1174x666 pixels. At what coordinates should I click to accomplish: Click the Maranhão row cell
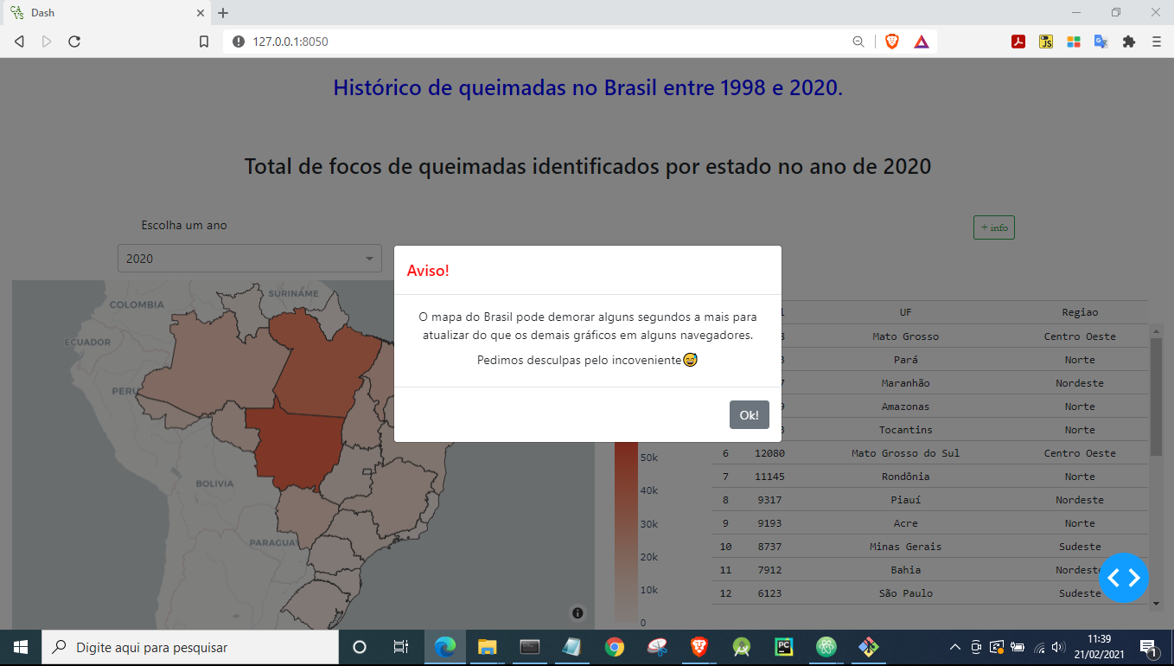(905, 382)
